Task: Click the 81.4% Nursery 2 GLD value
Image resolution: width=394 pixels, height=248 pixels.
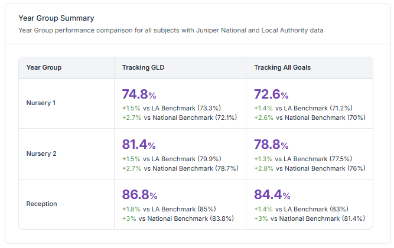Action: pyautogui.click(x=139, y=145)
